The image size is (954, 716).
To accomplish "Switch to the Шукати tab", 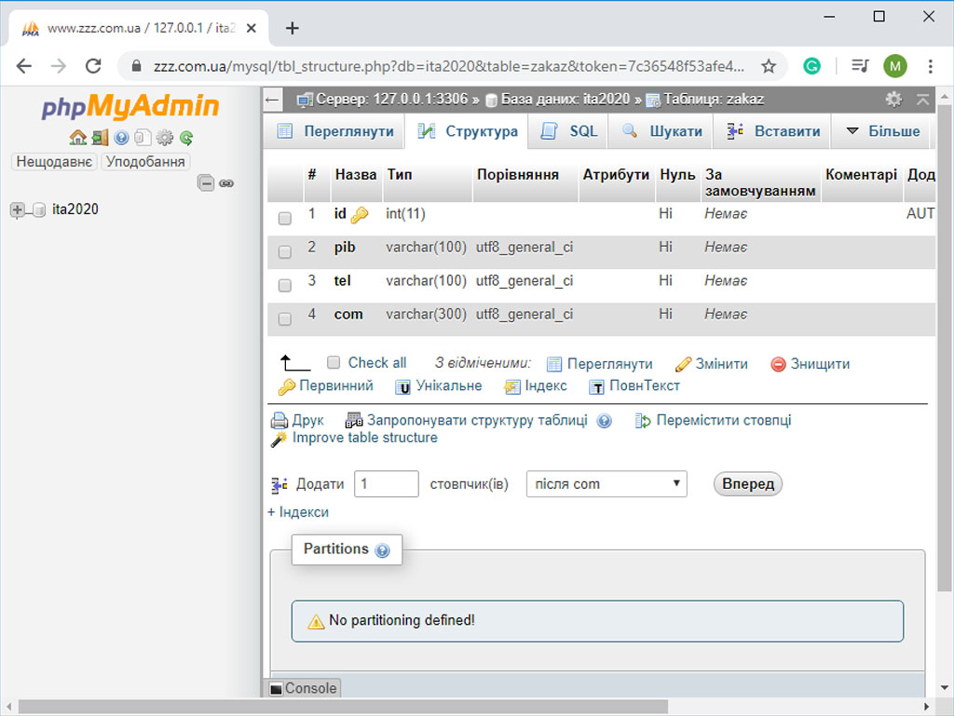I will (x=662, y=131).
